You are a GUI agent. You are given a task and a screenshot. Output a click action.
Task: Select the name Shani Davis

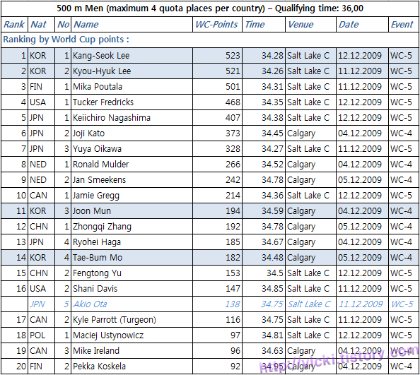pos(95,288)
